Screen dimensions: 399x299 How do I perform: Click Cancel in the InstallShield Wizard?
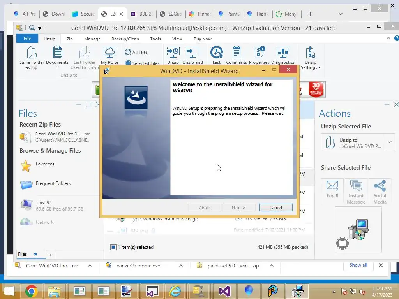(x=275, y=208)
